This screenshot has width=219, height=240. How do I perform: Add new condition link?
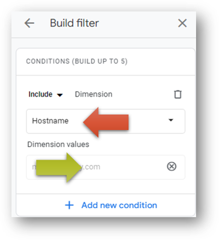pyautogui.click(x=119, y=205)
